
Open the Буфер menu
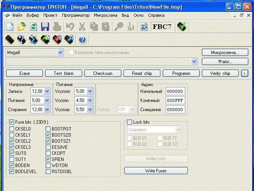(33, 15)
